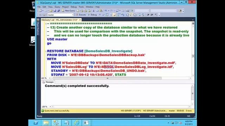
Task: Click the New Query toolbar button
Action: coord(68,11)
